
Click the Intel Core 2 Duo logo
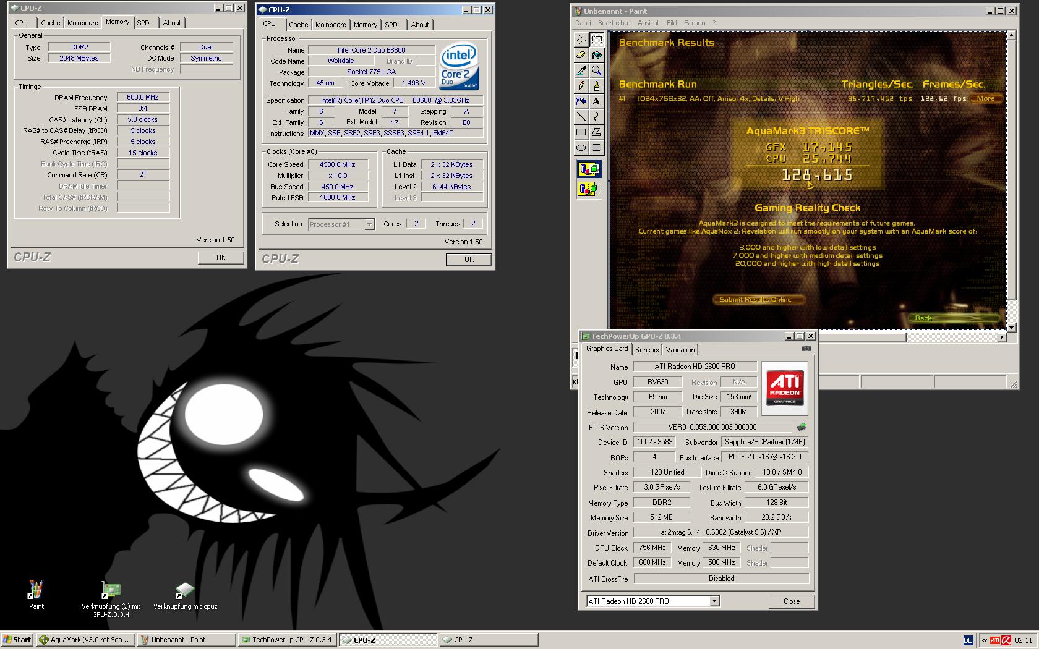coord(458,66)
